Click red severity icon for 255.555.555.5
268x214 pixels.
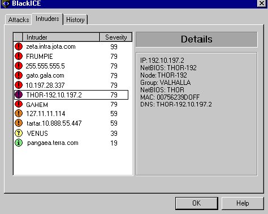point(19,66)
